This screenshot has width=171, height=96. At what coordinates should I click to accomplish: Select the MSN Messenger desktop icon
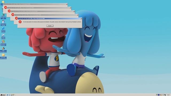[3, 50]
